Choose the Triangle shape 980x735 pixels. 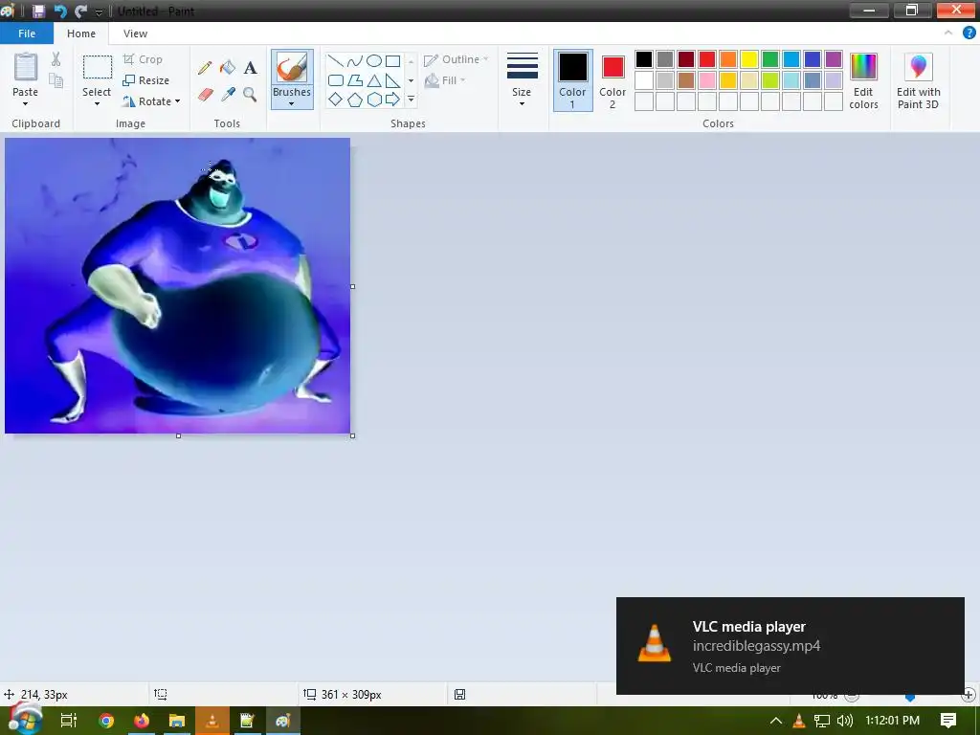tap(374, 80)
